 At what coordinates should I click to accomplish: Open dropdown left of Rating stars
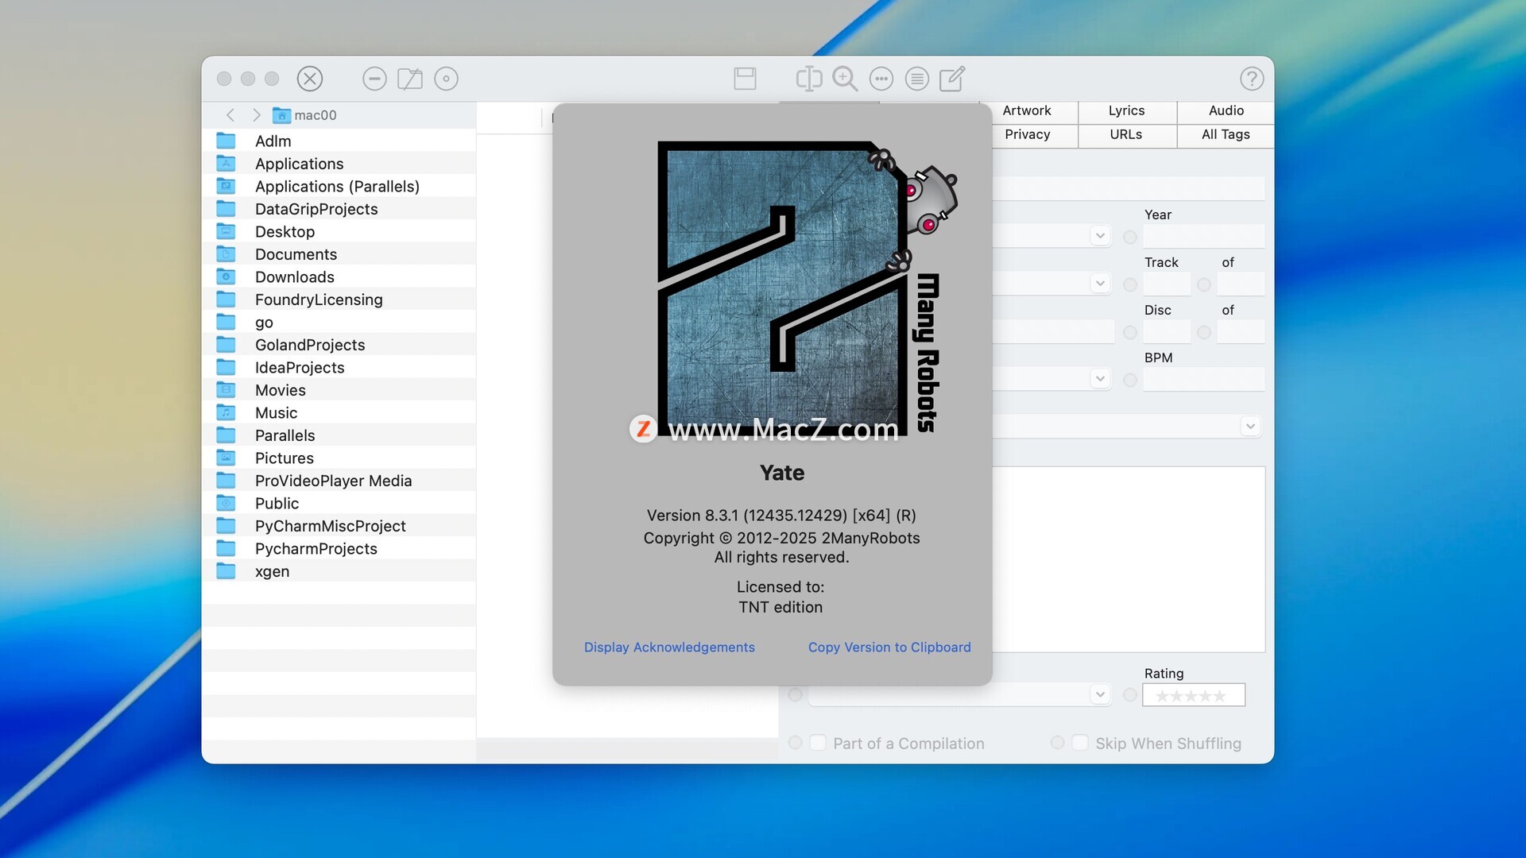pyautogui.click(x=1100, y=695)
